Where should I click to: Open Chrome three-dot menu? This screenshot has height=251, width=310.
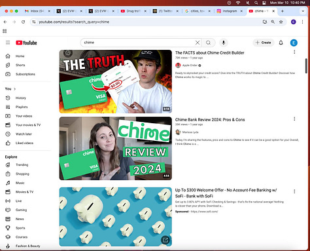(x=302, y=22)
